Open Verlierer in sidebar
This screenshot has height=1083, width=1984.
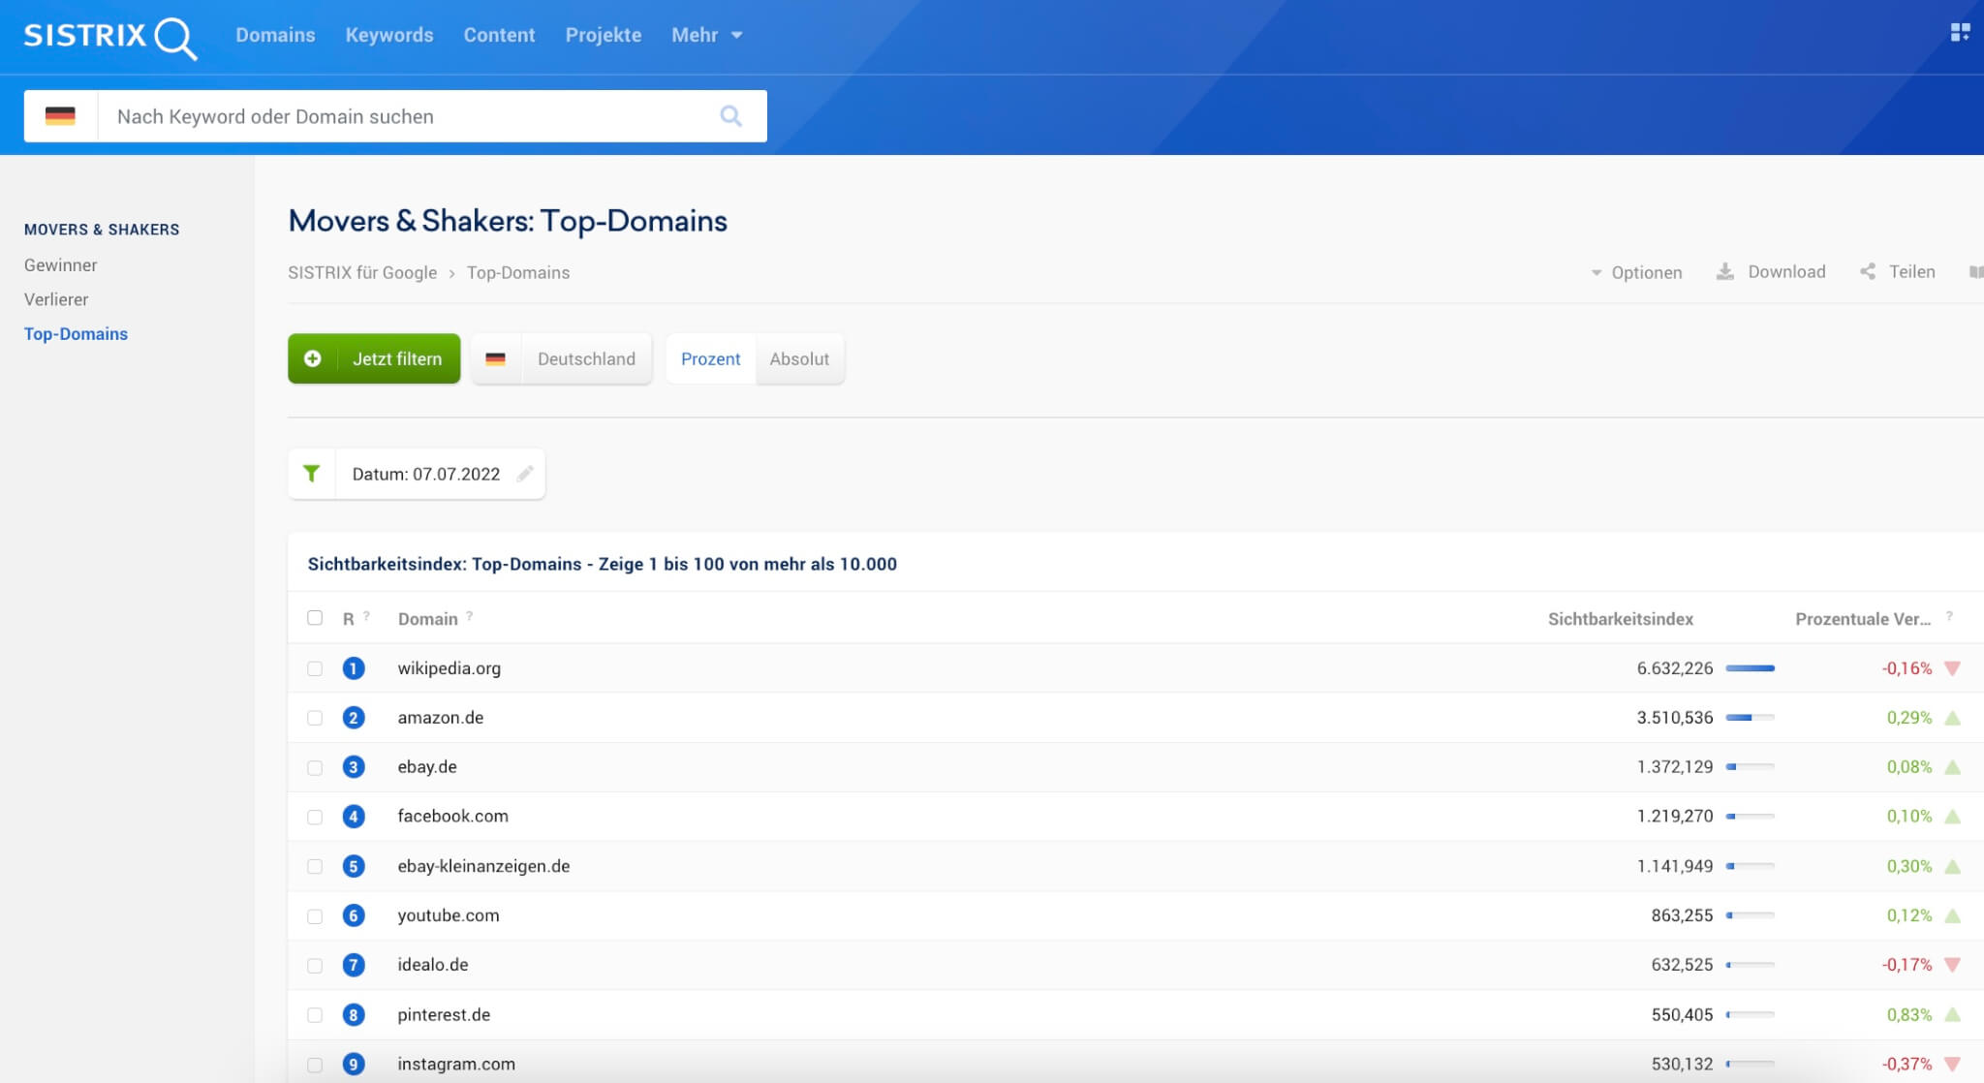pos(56,299)
